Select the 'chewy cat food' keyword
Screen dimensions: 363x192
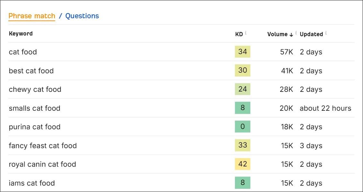[35, 89]
